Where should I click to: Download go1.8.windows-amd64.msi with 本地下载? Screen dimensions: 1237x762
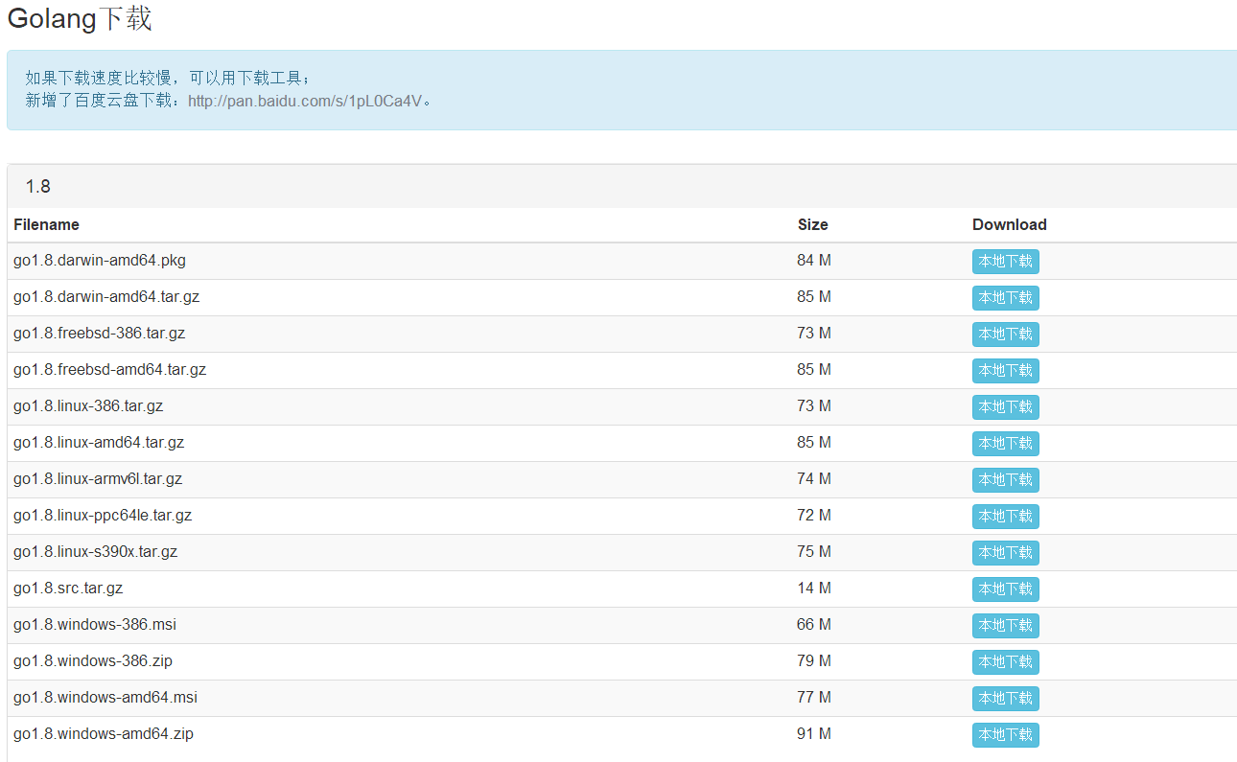pyautogui.click(x=1005, y=699)
